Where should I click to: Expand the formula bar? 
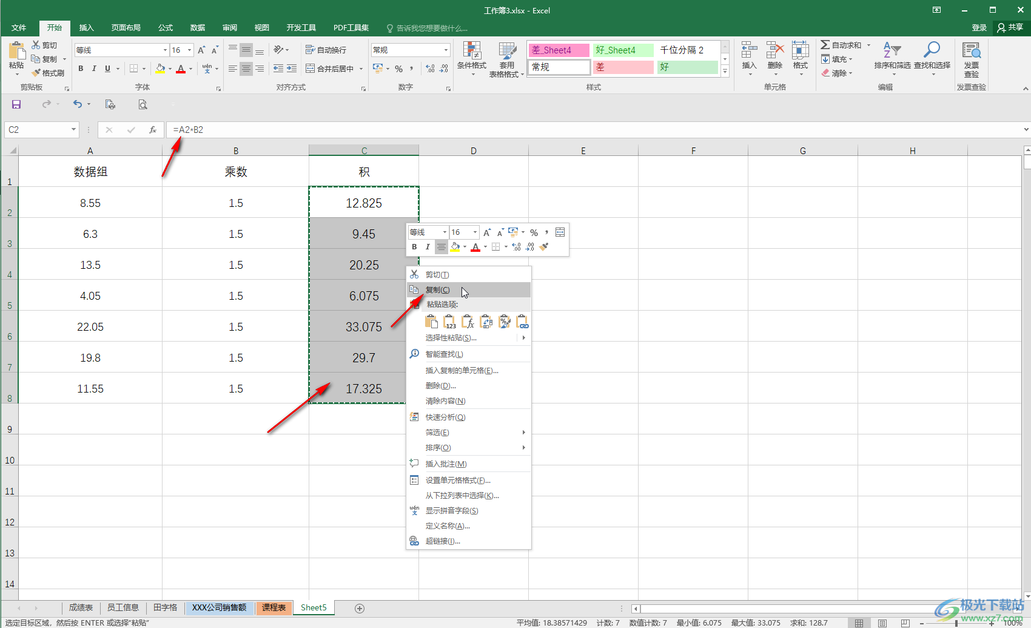tap(1026, 129)
